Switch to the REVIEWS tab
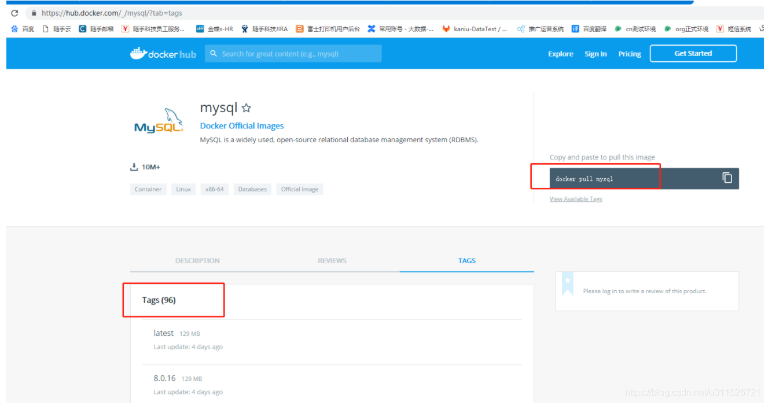Image resolution: width=765 pixels, height=403 pixels. [x=332, y=261]
